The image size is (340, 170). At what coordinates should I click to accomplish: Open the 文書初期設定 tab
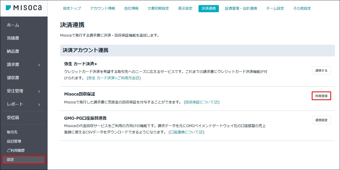point(158,8)
